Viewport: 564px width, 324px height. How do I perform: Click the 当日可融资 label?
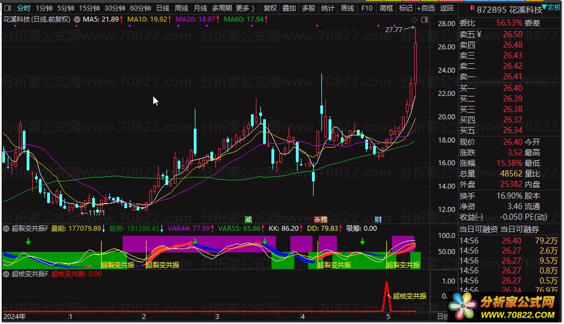pyautogui.click(x=479, y=230)
